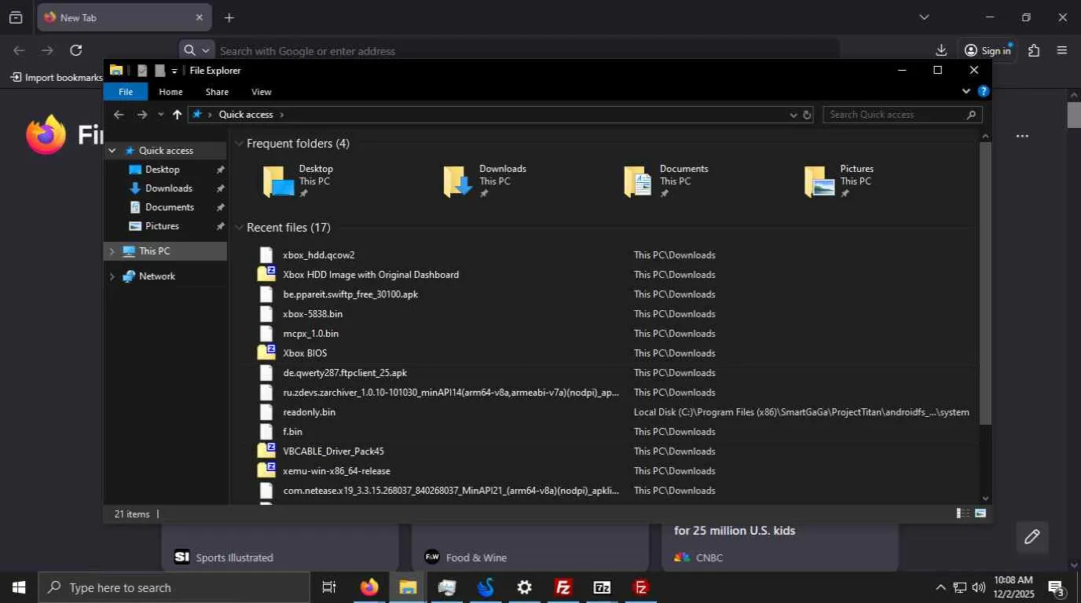
Task: Select Documents in the navigation pane
Action: (x=169, y=207)
